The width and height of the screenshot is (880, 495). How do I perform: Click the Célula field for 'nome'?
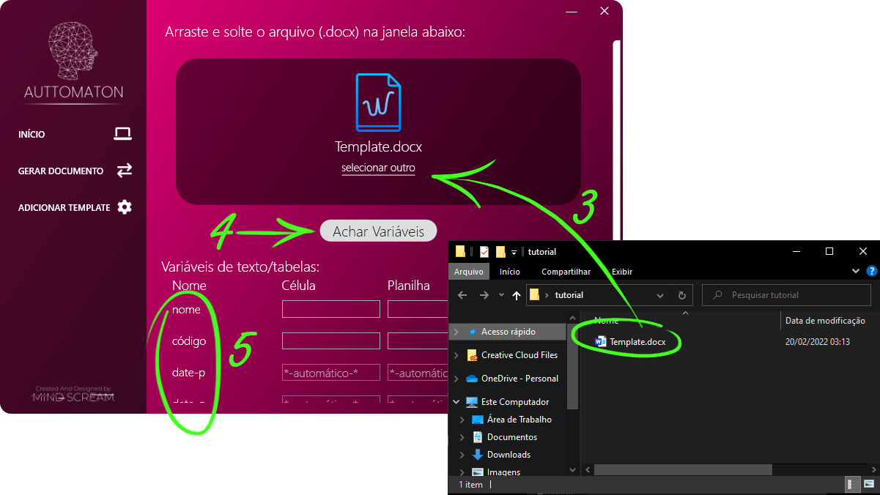pos(330,309)
